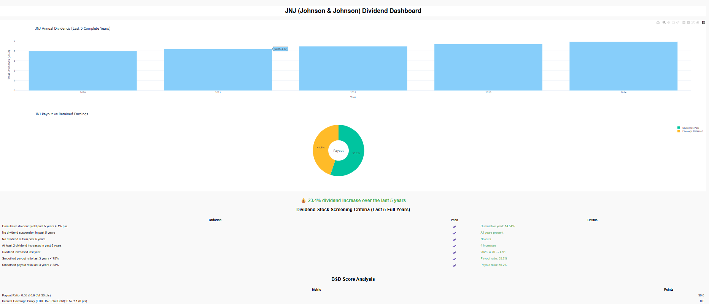The width and height of the screenshot is (709, 304).
Task: Click the Points column header
Action: [669, 290]
